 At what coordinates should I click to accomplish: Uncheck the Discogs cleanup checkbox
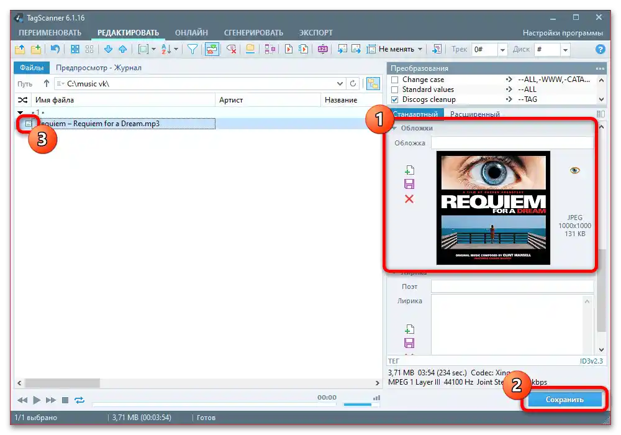(x=394, y=99)
